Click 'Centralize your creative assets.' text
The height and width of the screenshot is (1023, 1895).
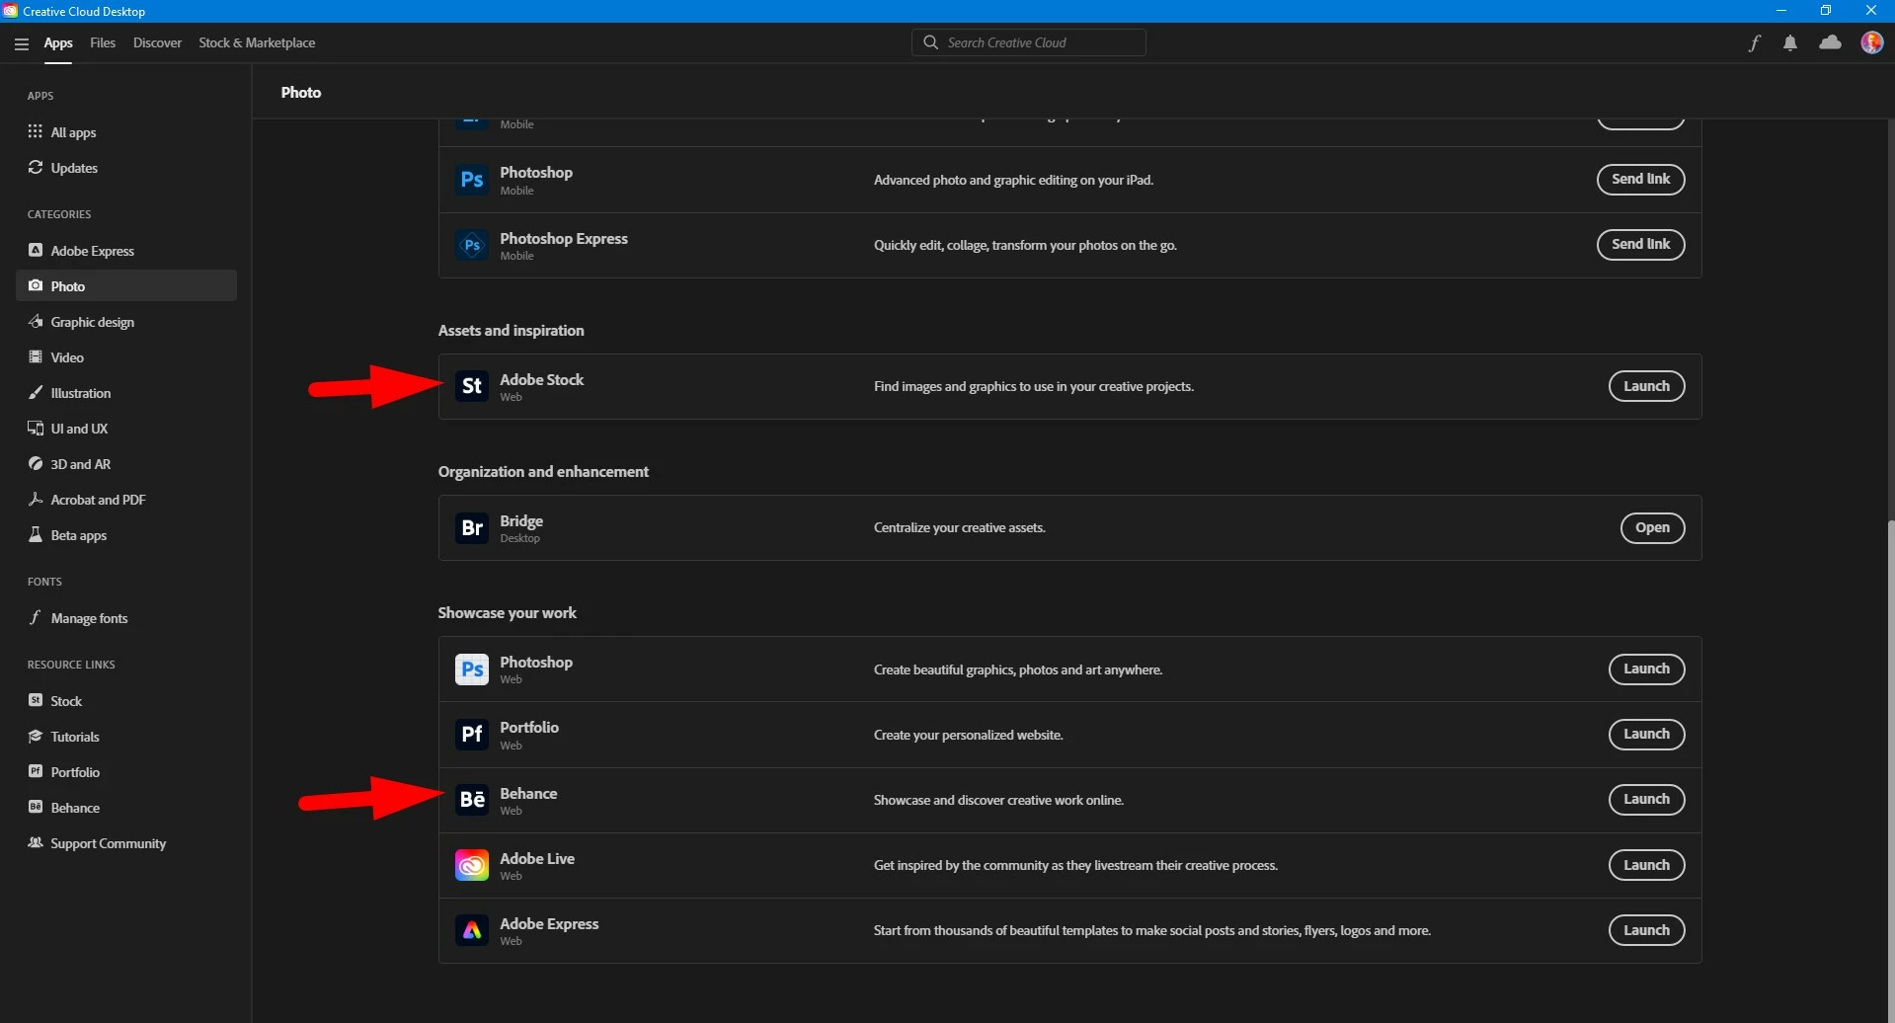(x=959, y=527)
